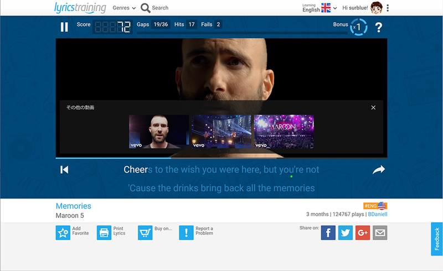
Task: Open the Learning English language dropdown
Action: (x=320, y=8)
